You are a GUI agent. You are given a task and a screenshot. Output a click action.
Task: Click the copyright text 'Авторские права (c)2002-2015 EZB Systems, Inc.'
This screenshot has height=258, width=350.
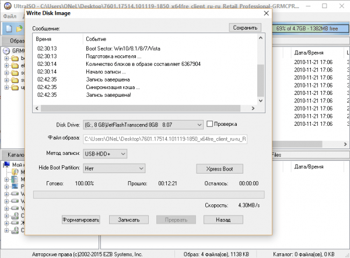(87, 254)
